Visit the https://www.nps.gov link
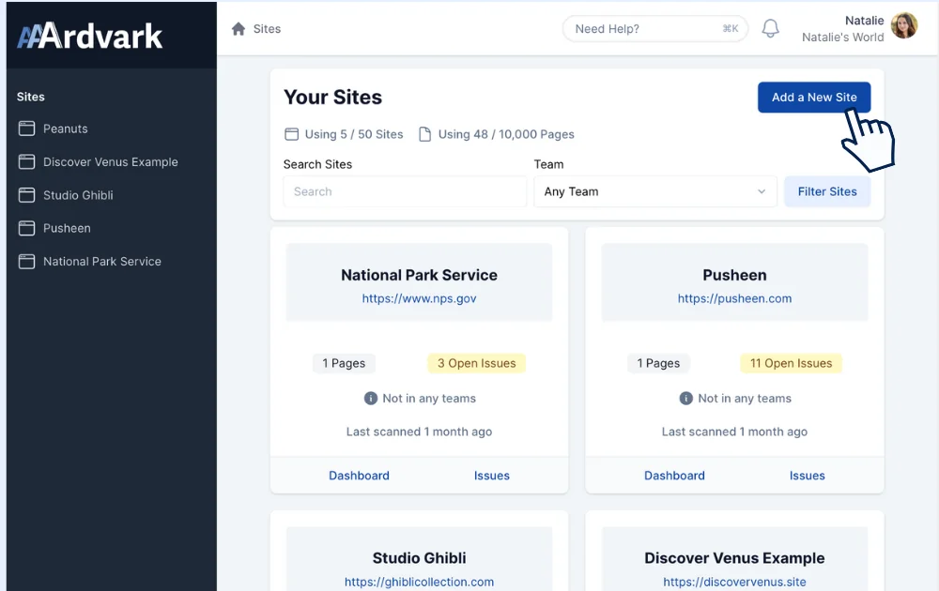Screen dimensions: 939x591 click(x=419, y=298)
